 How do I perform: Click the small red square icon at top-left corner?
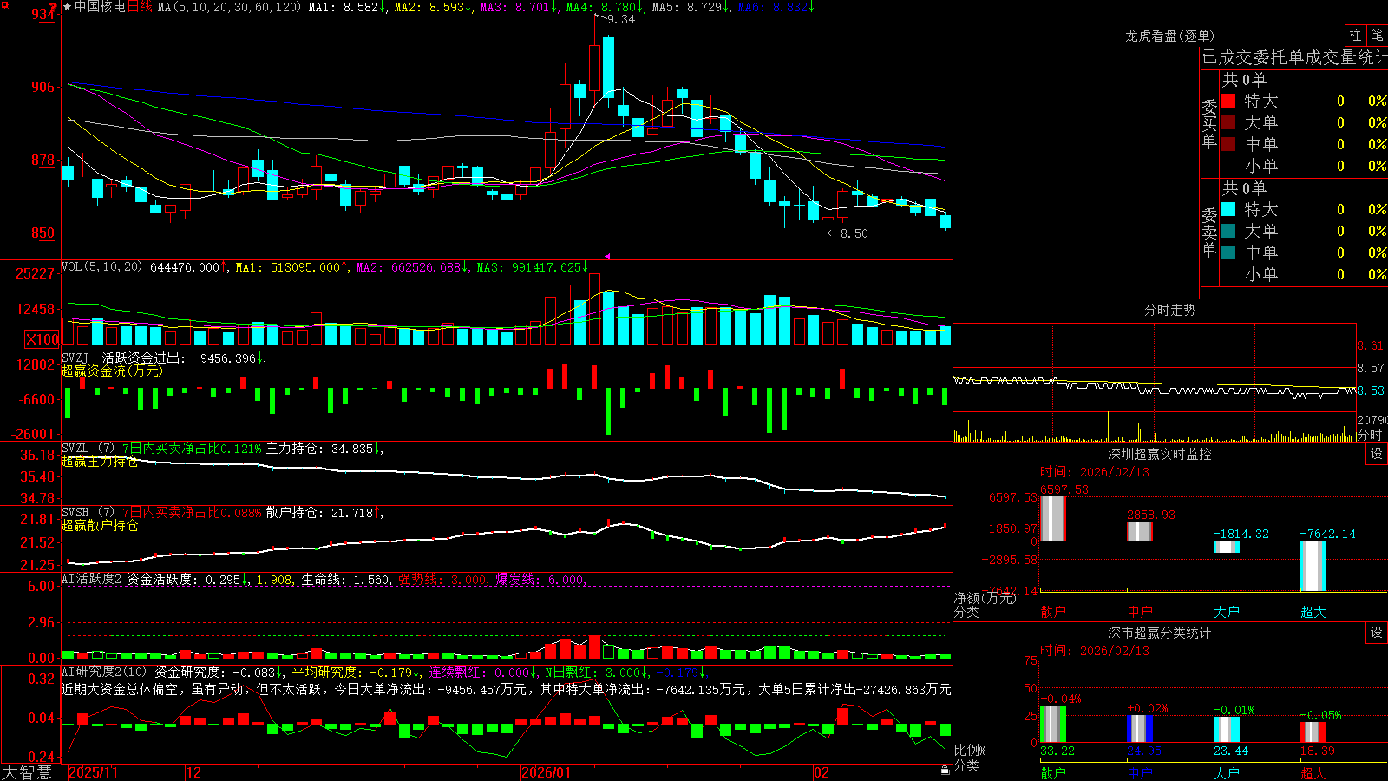[4, 4]
